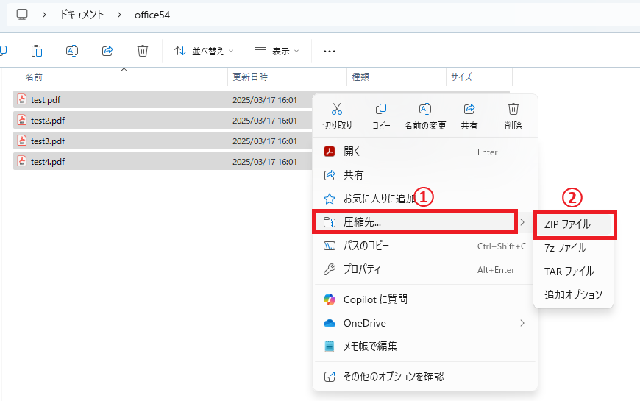This screenshot has height=401, width=640.
Task: Choose パスのコピー from the context menu
Action: [x=425, y=246]
